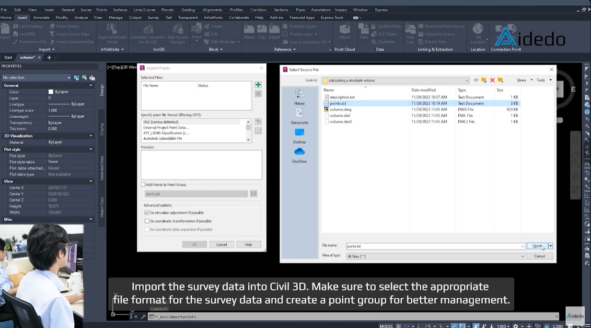Click Help in the Import Points dialog
This screenshot has width=591, height=328.
(x=248, y=245)
